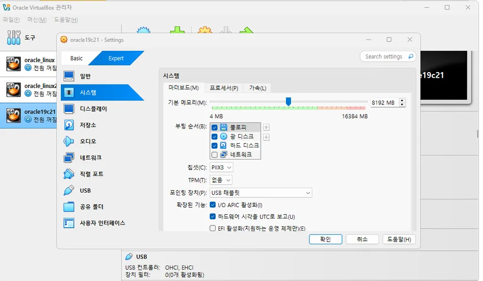Toggle I/O APIC 활성화 checkbox
483x281 pixels.
coord(213,205)
